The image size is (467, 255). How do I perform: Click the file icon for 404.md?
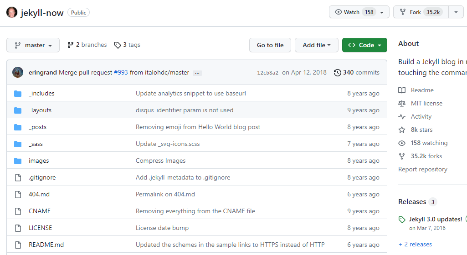tap(18, 195)
